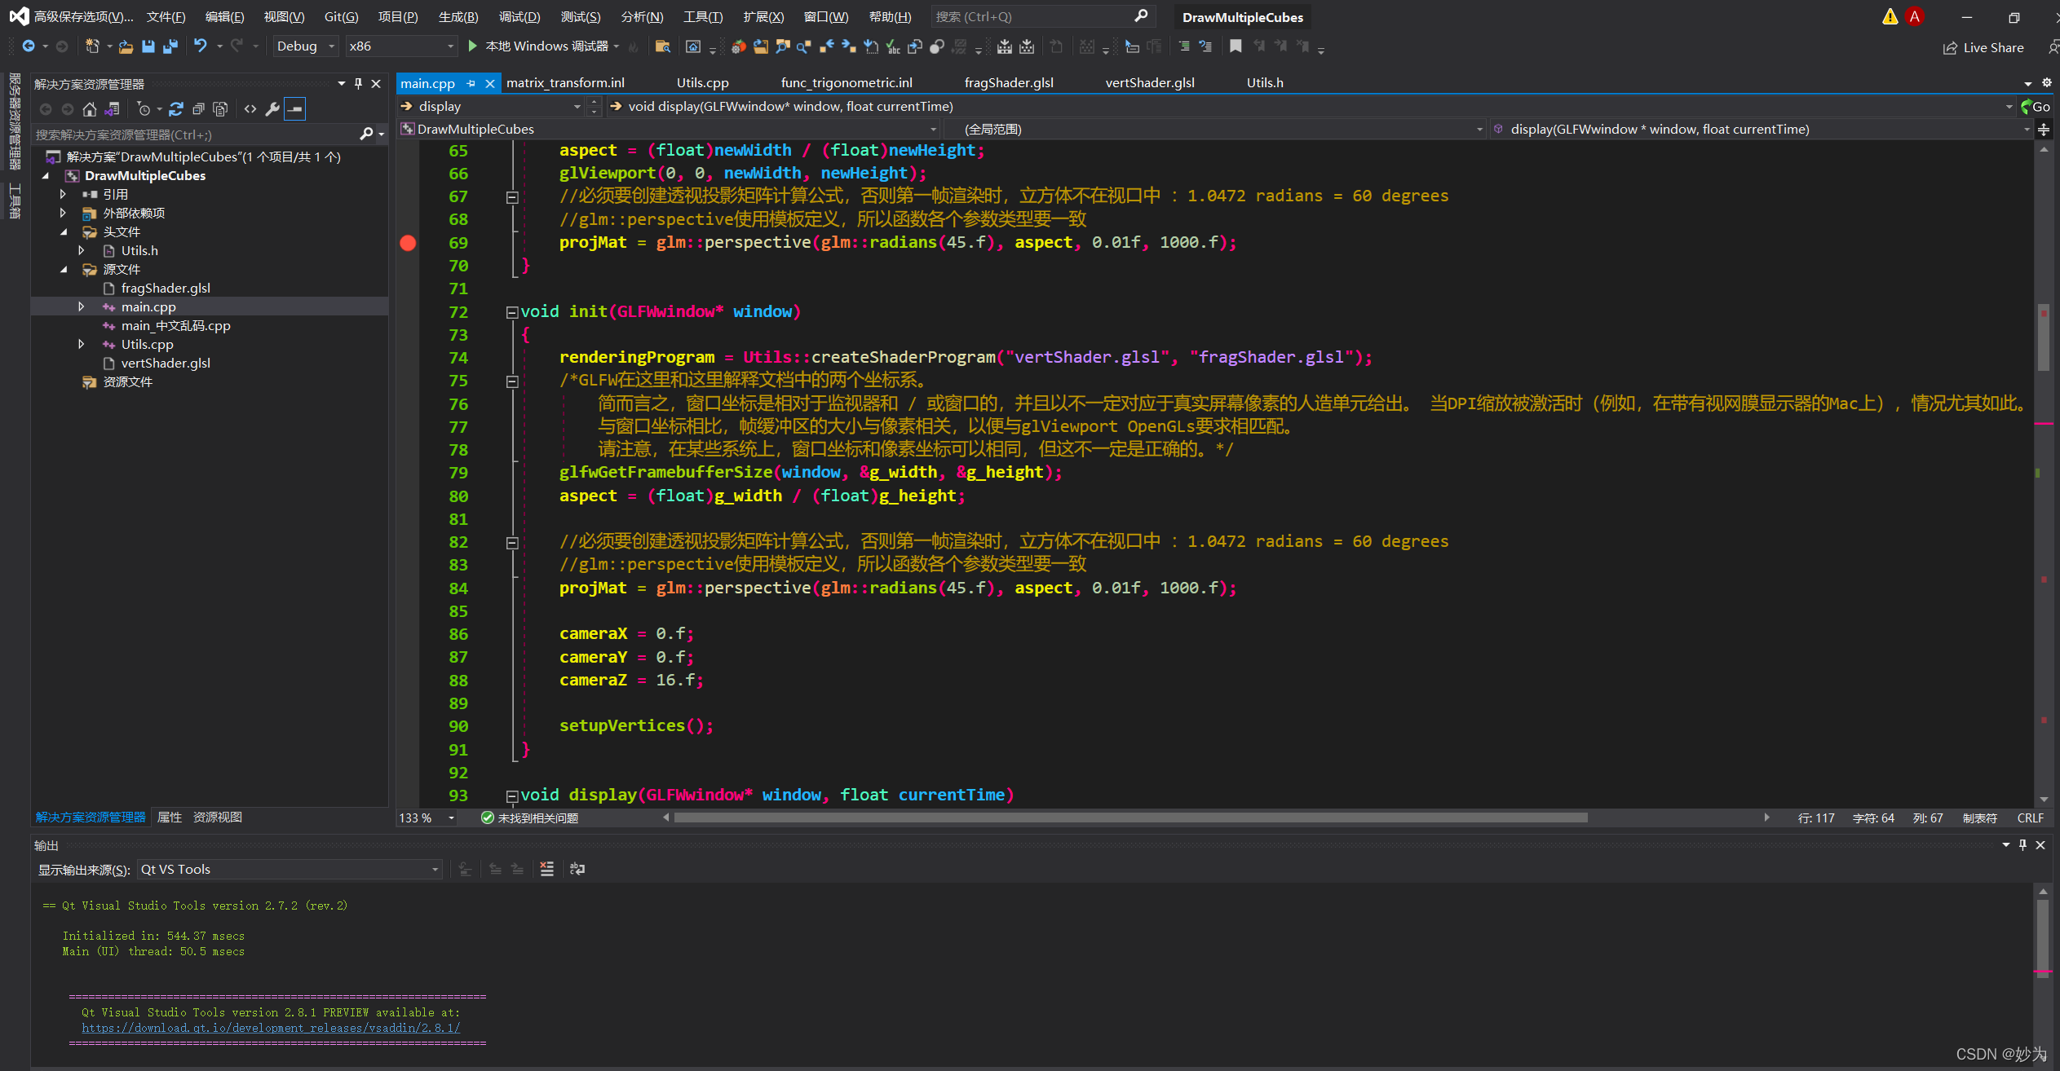Viewport: 2060px width, 1071px height.
Task: Click the editor vertical scrollbar thumb
Action: 2044,337
